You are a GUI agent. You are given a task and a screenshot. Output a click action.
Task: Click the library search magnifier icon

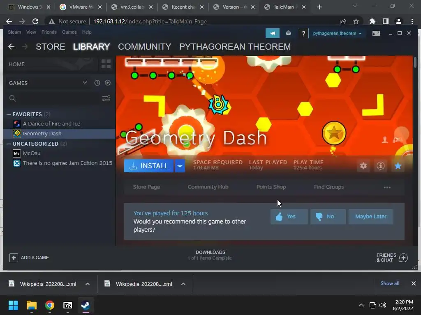coord(12,98)
